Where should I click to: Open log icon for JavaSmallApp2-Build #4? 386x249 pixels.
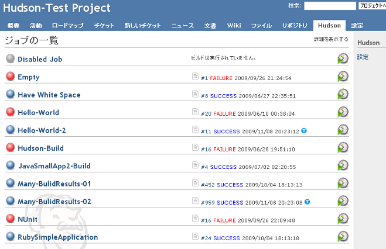195,165
